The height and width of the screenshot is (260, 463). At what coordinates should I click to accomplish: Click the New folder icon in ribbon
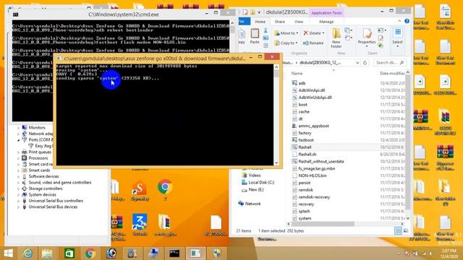coord(336,38)
